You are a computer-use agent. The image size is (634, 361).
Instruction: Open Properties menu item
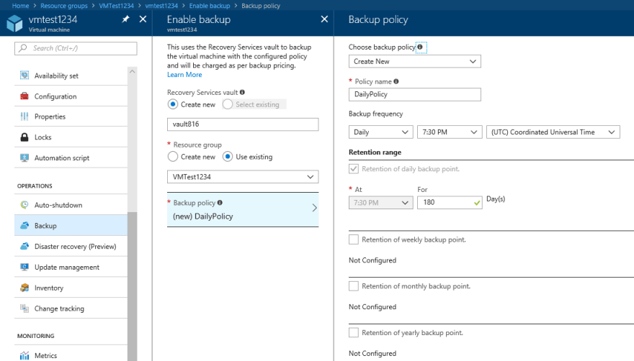pyautogui.click(x=71, y=116)
